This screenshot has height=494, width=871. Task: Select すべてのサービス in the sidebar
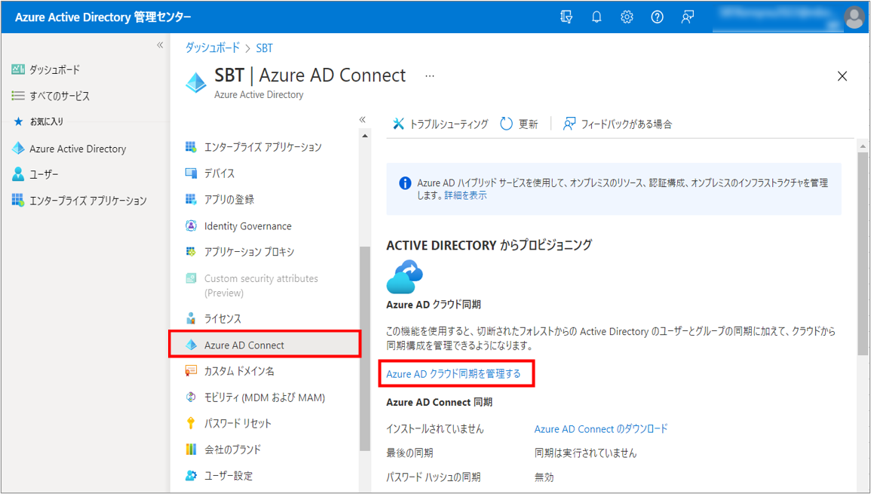pos(59,96)
